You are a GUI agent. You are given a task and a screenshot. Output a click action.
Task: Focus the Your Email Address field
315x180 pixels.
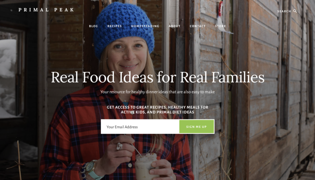click(140, 127)
